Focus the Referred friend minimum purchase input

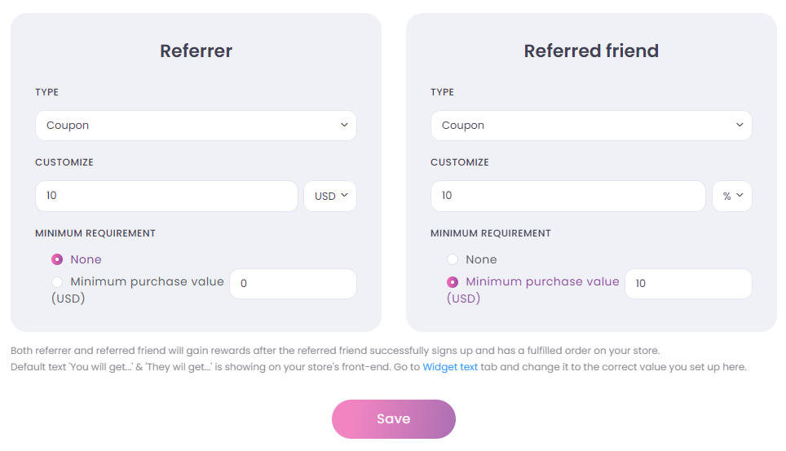coord(688,284)
